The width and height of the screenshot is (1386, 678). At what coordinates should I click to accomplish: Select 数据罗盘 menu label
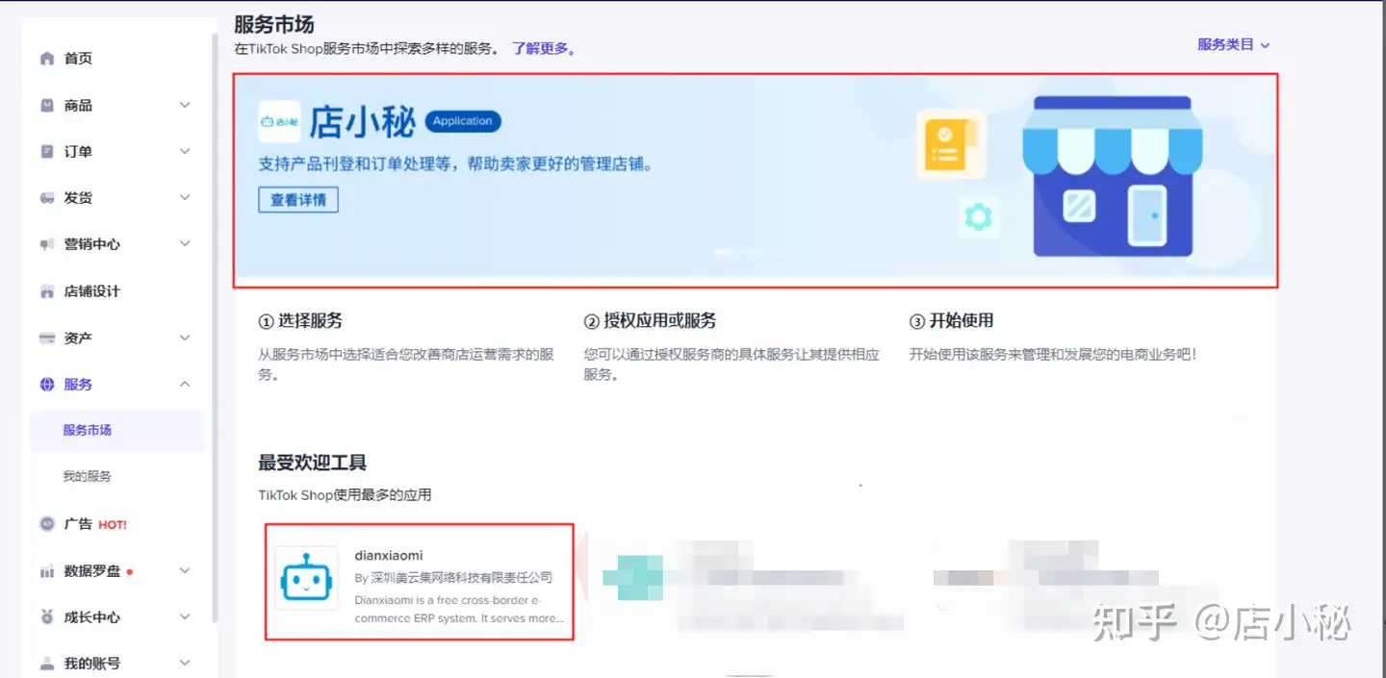(x=92, y=571)
